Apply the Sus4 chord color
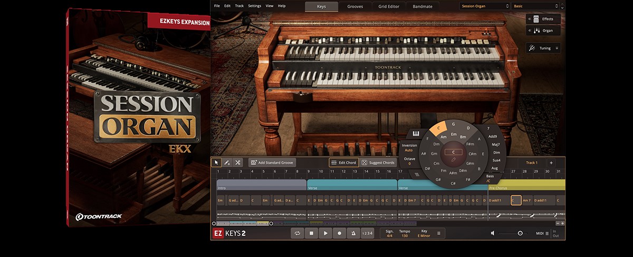 click(496, 160)
